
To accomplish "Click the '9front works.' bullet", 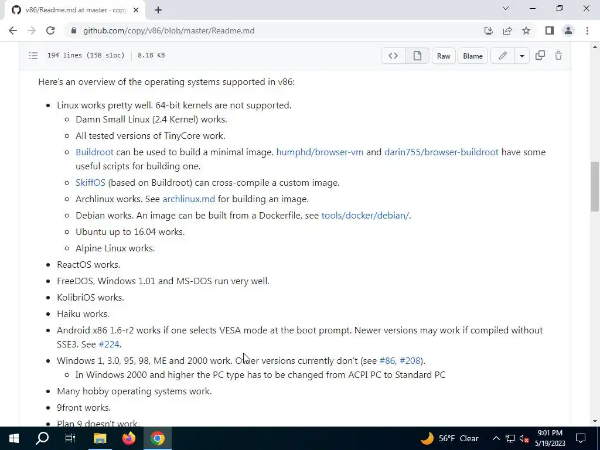I will (84, 408).
